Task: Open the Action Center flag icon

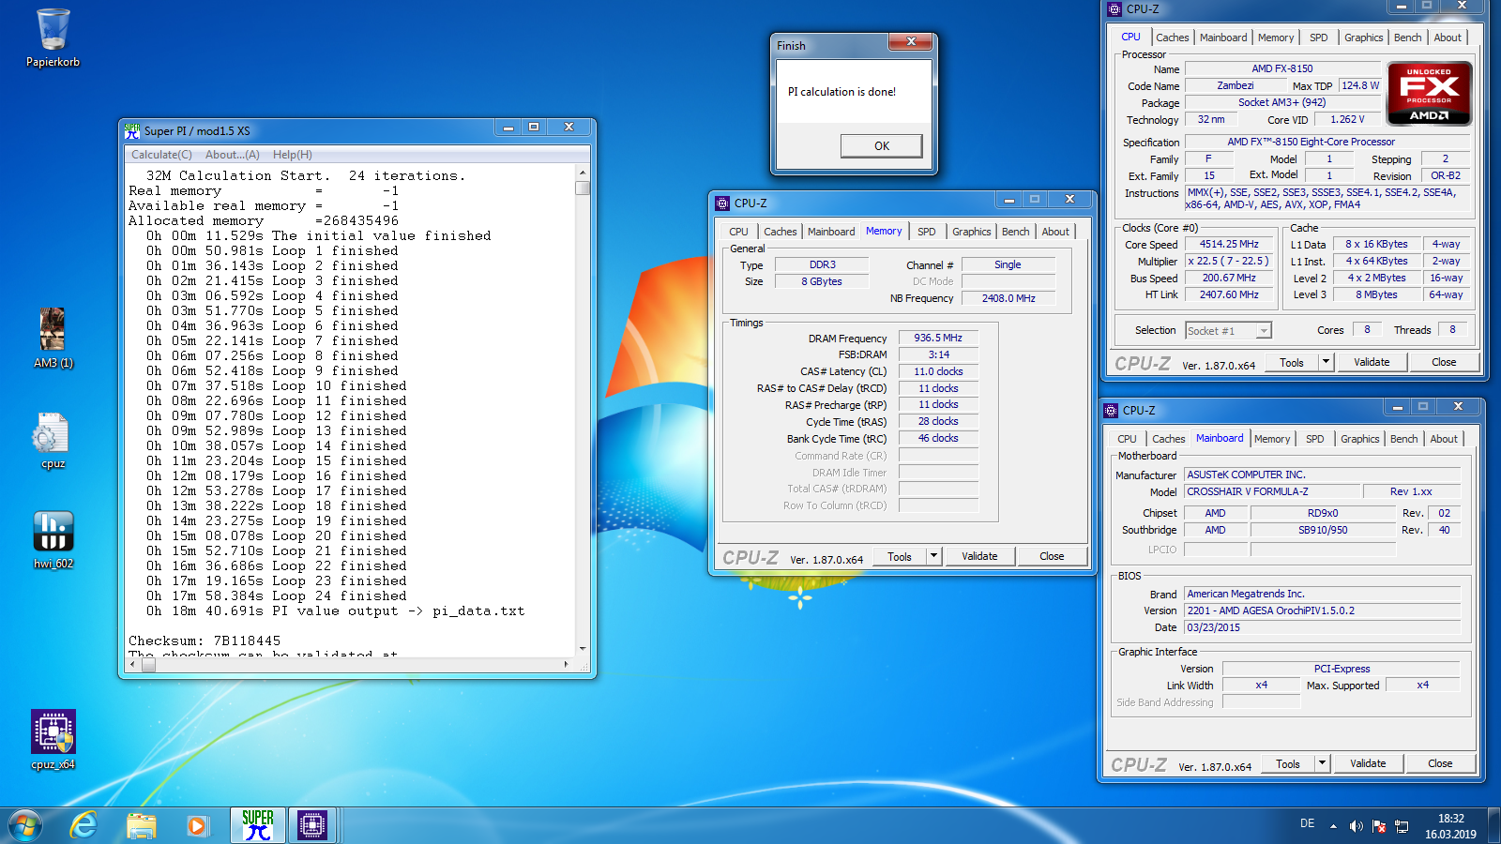Action: click(1379, 826)
